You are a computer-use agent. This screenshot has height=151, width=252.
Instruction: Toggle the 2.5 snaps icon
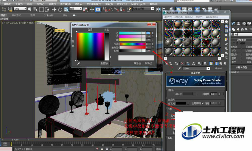coord(105,10)
